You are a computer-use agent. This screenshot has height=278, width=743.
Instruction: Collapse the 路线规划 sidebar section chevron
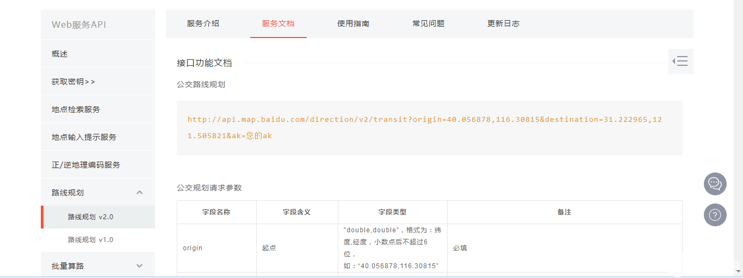pyautogui.click(x=139, y=193)
